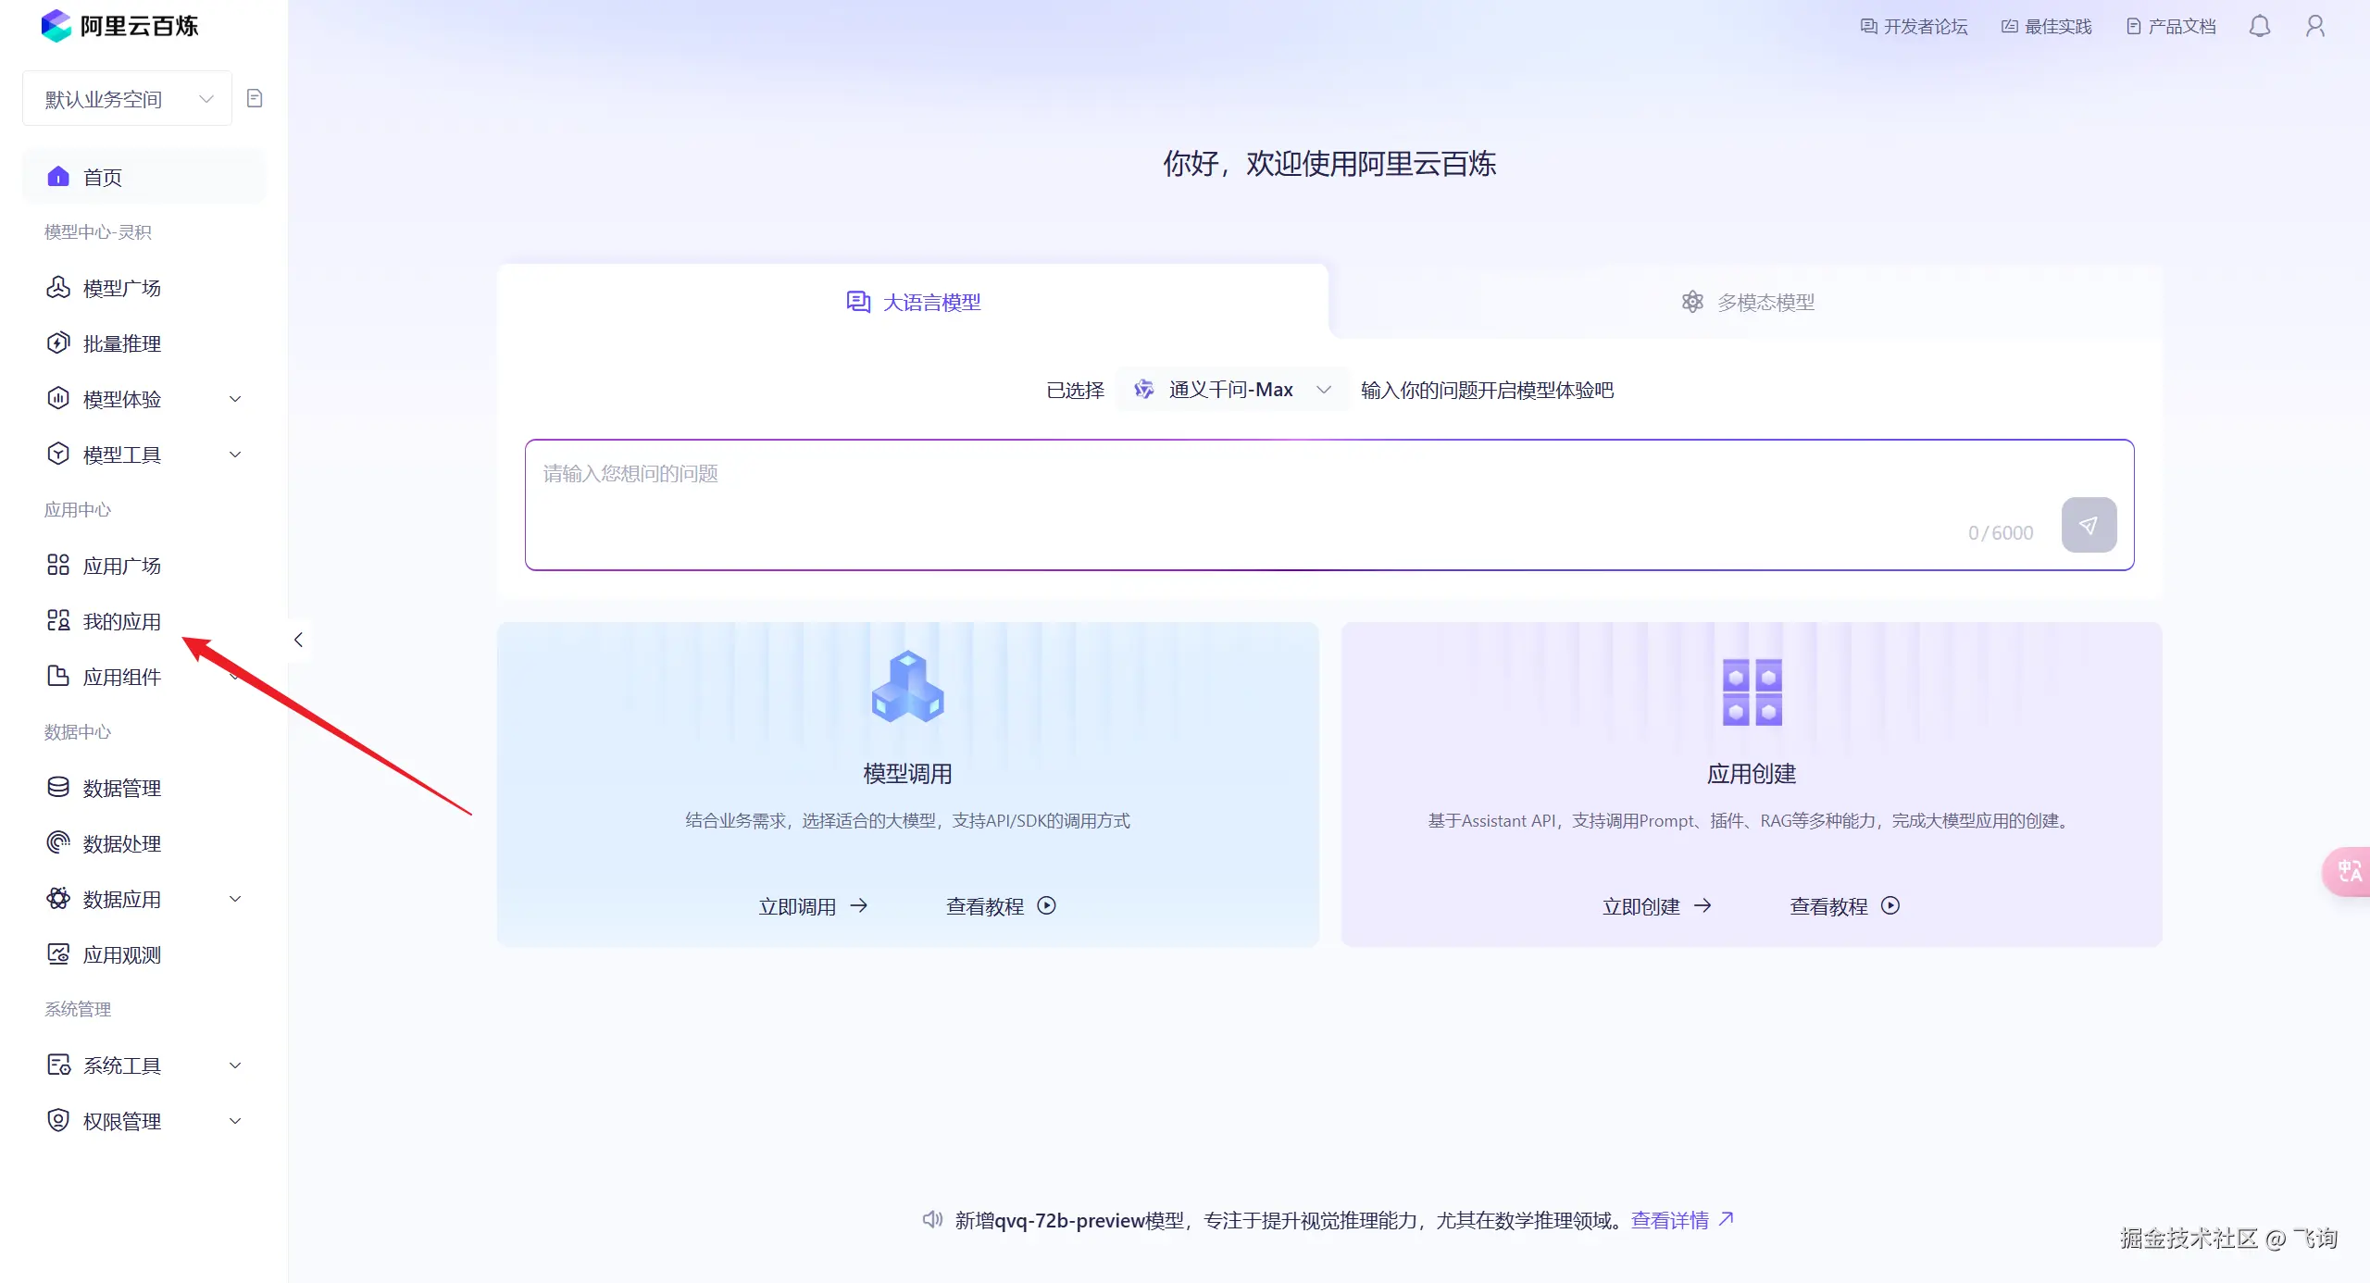Open the 通义千问-Max model selector dropdown
The width and height of the screenshot is (2370, 1283).
1231,390
